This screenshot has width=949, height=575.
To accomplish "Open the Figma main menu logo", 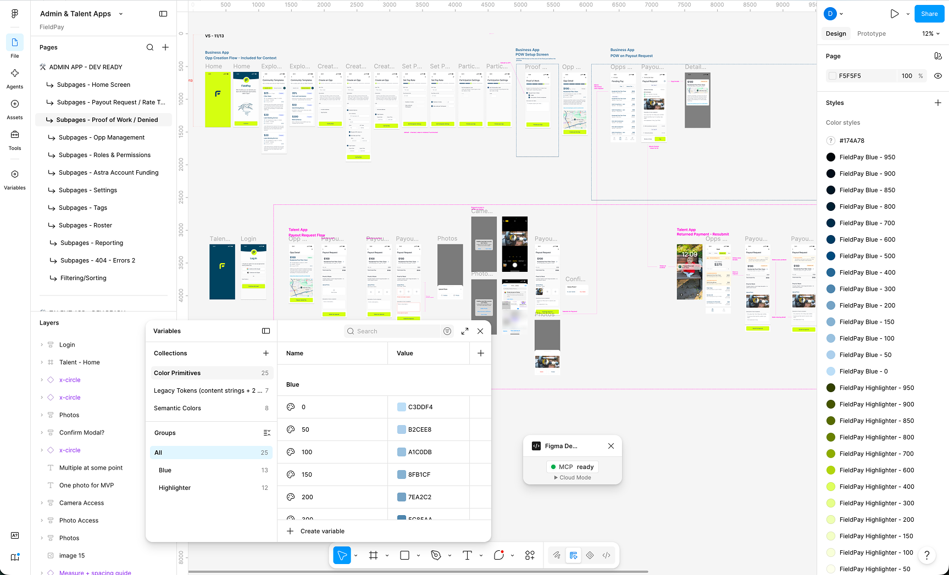I will (x=15, y=14).
